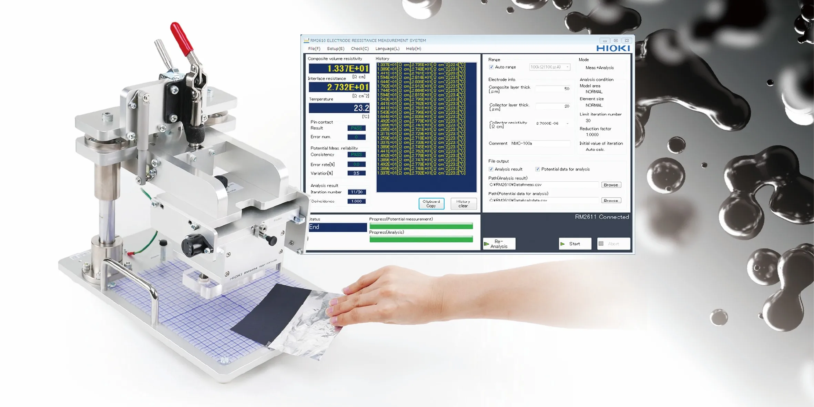Open the Check(C) menu

(360, 49)
